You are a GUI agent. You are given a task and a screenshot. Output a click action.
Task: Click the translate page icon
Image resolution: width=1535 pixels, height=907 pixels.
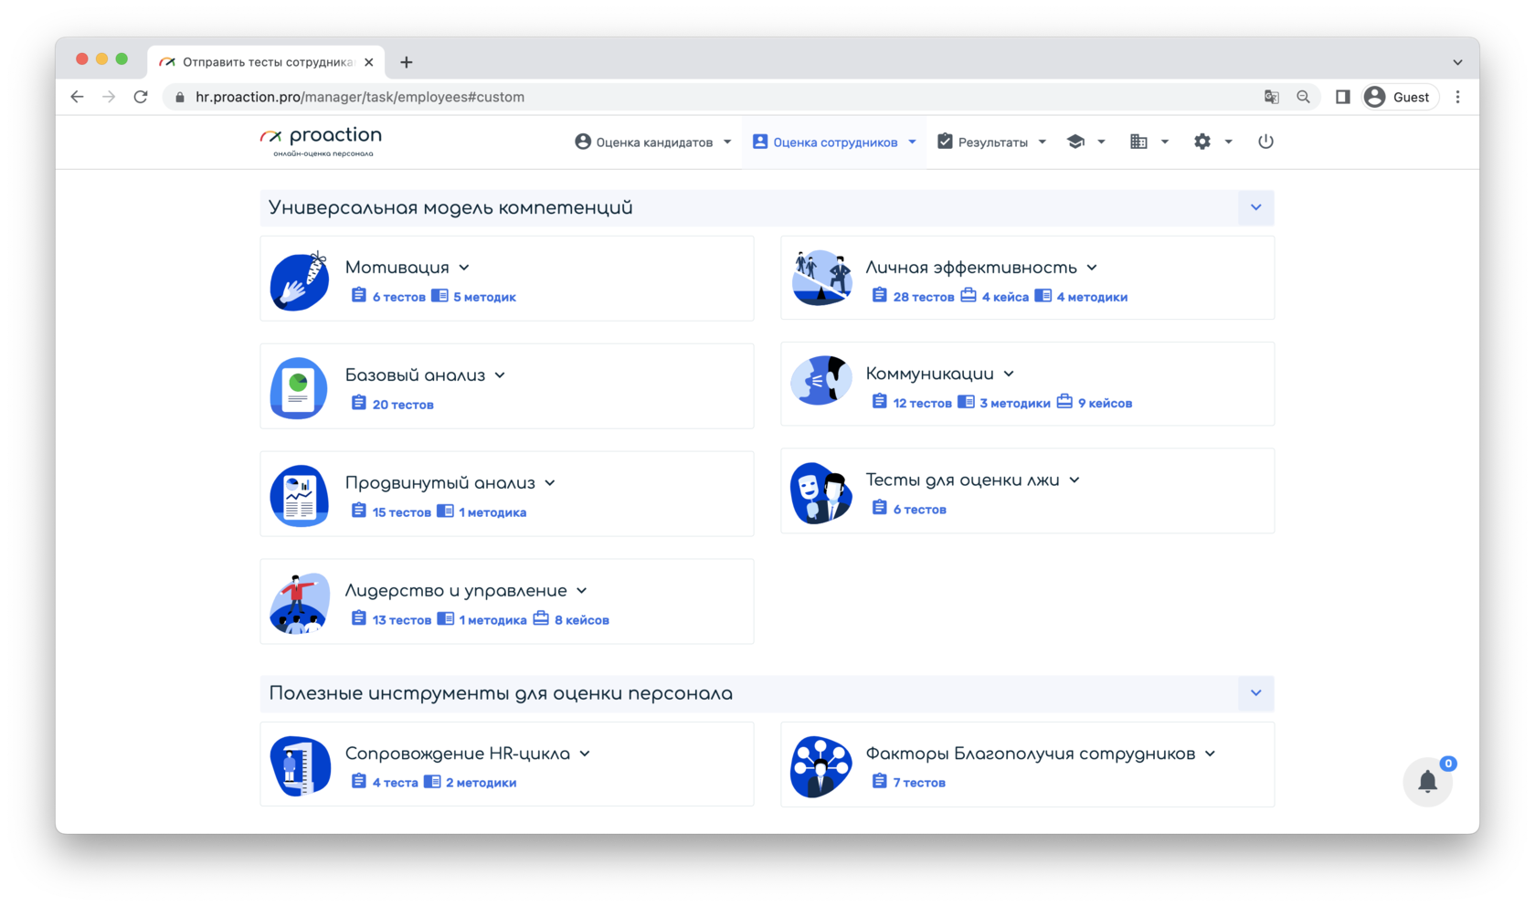pyautogui.click(x=1271, y=97)
